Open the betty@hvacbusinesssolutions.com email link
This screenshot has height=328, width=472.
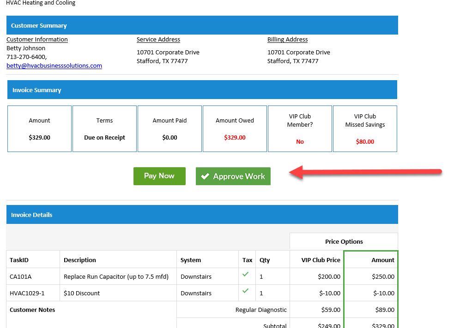[54, 65]
